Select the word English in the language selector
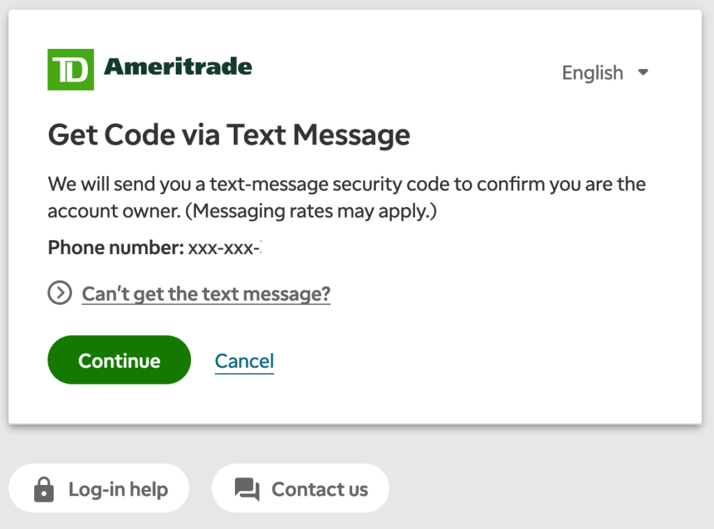 (x=593, y=73)
